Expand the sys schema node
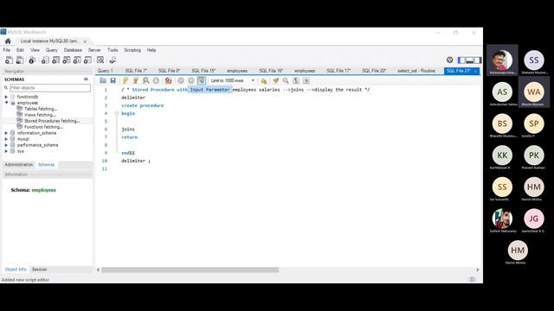The image size is (554, 311). pos(6,151)
